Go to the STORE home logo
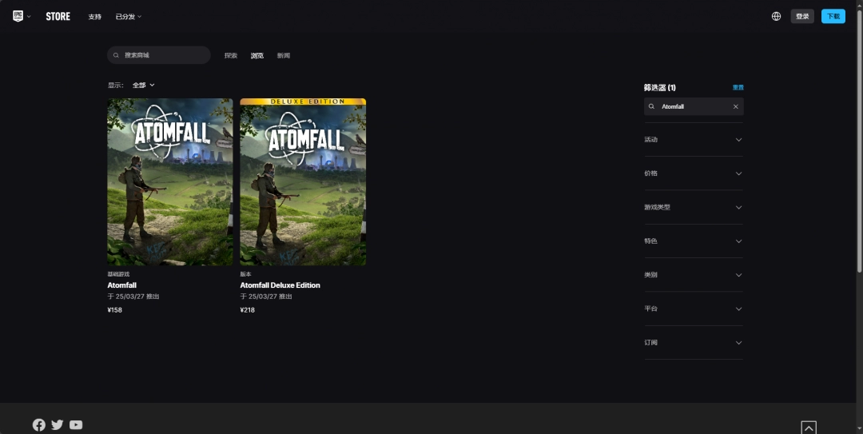This screenshot has width=863, height=434. 58,17
